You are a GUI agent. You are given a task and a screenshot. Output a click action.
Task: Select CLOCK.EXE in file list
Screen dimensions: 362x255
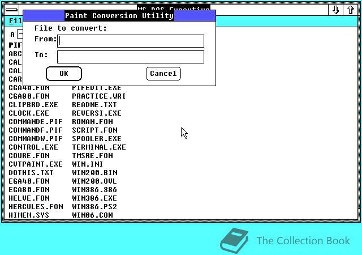(29, 113)
